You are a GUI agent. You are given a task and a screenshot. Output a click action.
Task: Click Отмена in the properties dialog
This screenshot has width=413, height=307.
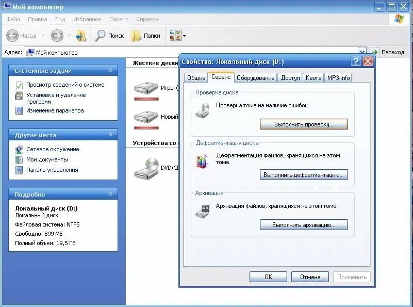(310, 277)
